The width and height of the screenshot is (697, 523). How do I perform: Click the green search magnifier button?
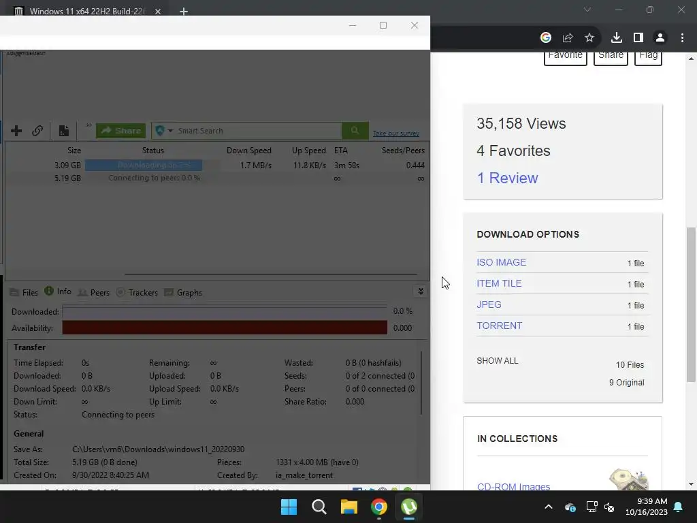tap(355, 130)
